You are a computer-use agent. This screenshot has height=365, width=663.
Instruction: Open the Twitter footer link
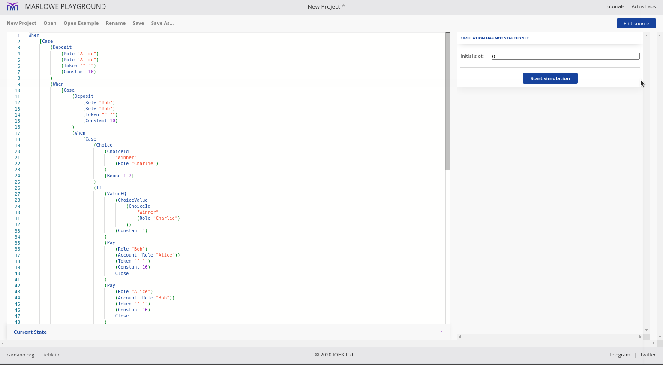click(x=648, y=355)
